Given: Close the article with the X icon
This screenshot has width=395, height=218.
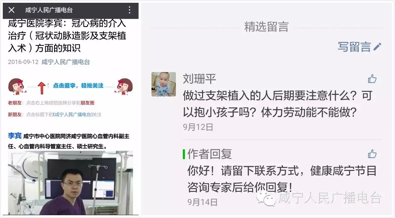Looking at the screenshot, I should [11, 10].
